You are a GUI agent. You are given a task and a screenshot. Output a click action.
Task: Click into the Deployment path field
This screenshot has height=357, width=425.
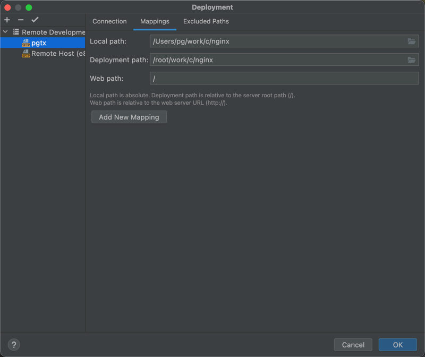coord(276,60)
